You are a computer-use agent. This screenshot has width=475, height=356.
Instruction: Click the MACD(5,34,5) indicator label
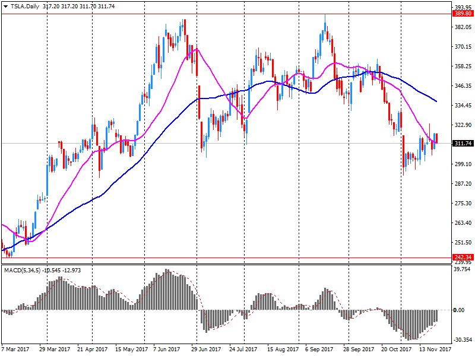[22, 271]
